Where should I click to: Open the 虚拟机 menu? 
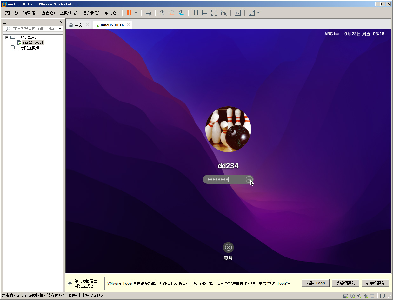69,13
